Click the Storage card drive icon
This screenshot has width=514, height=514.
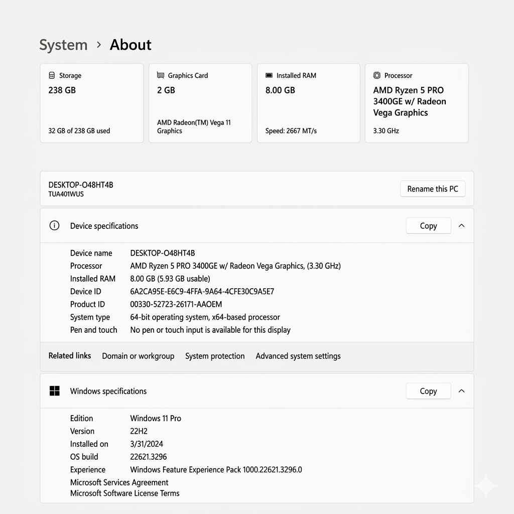[x=52, y=75]
